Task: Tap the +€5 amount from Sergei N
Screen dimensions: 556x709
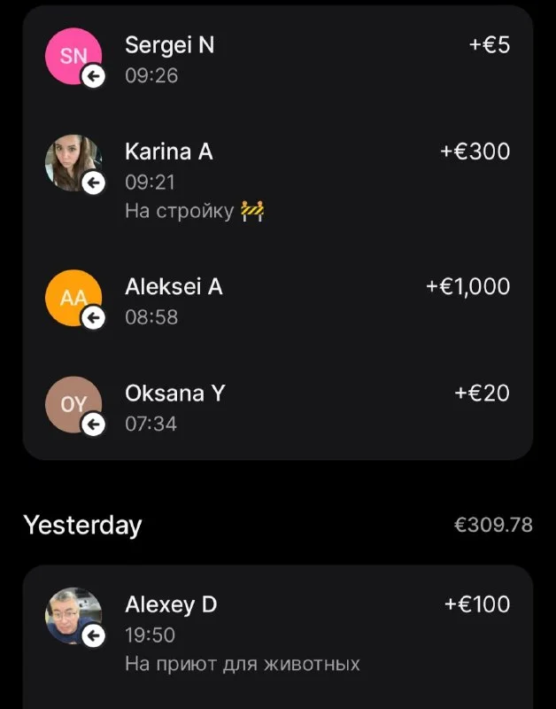Action: point(490,45)
